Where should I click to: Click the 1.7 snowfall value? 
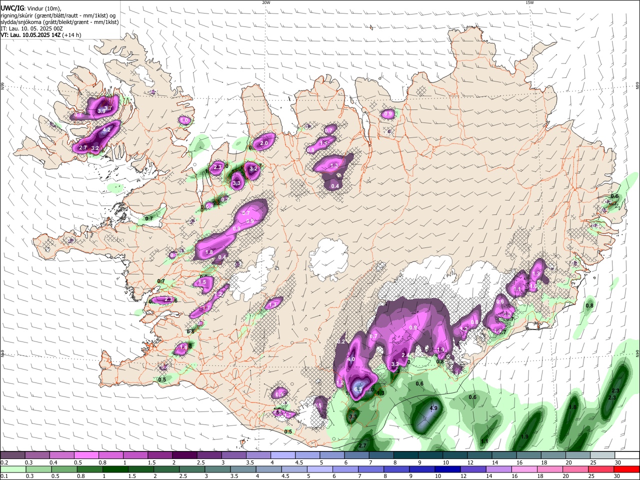(x=205, y=308)
